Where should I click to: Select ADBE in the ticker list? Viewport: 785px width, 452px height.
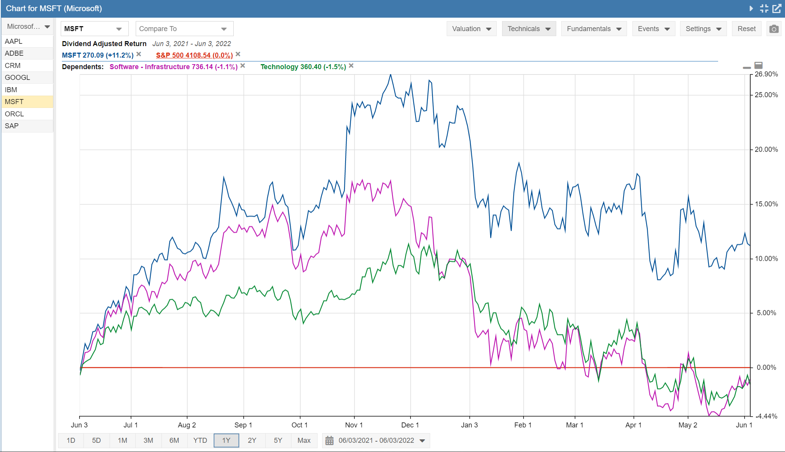[x=27, y=53]
